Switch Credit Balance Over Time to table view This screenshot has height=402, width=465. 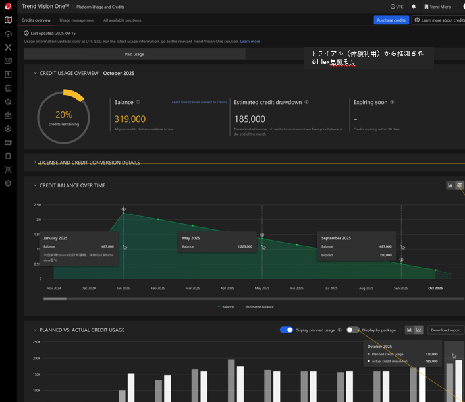tap(460, 185)
